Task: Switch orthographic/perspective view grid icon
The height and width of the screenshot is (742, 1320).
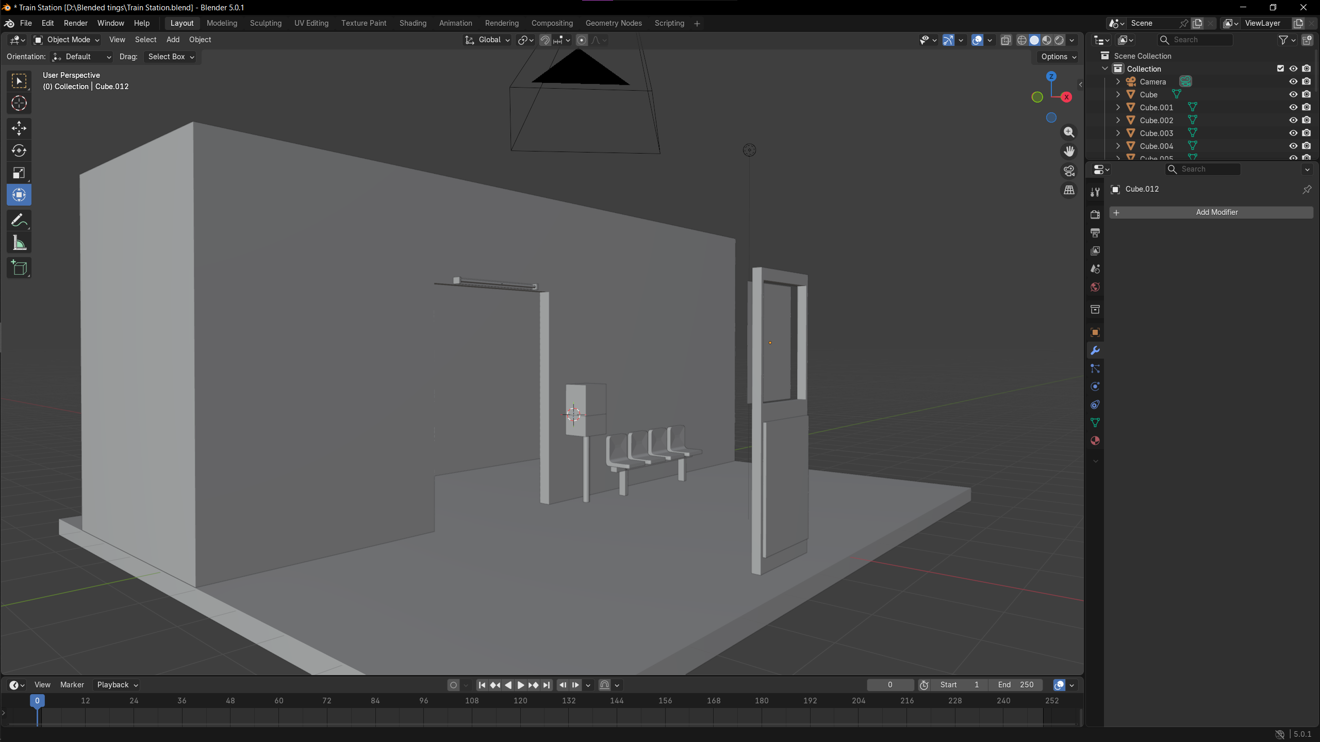Action: (x=1069, y=190)
